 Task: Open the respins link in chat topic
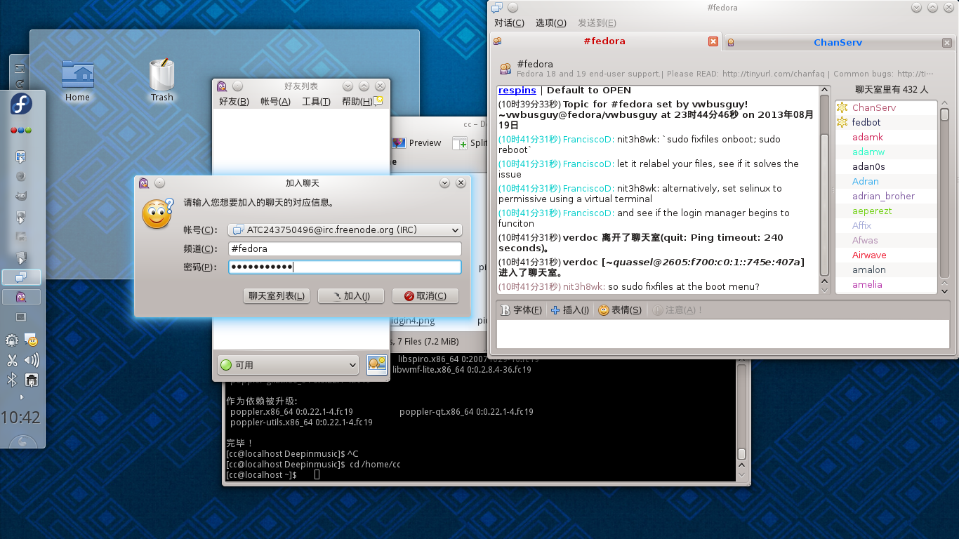(517, 90)
